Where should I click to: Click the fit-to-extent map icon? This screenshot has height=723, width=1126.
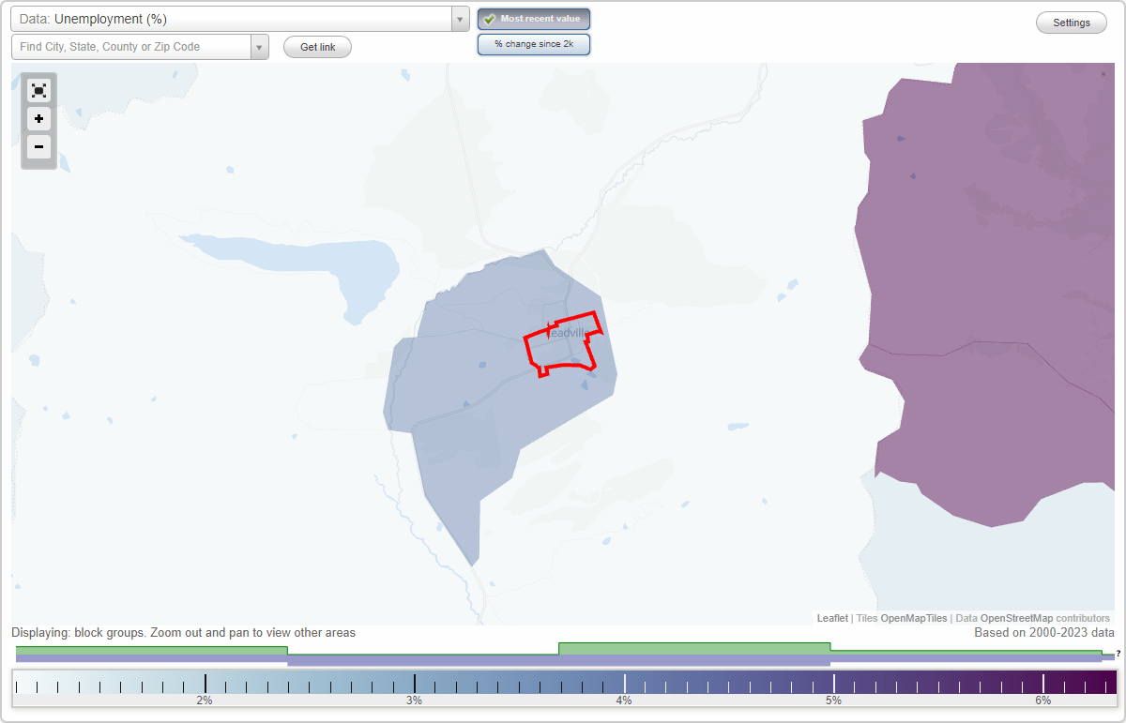pyautogui.click(x=38, y=90)
